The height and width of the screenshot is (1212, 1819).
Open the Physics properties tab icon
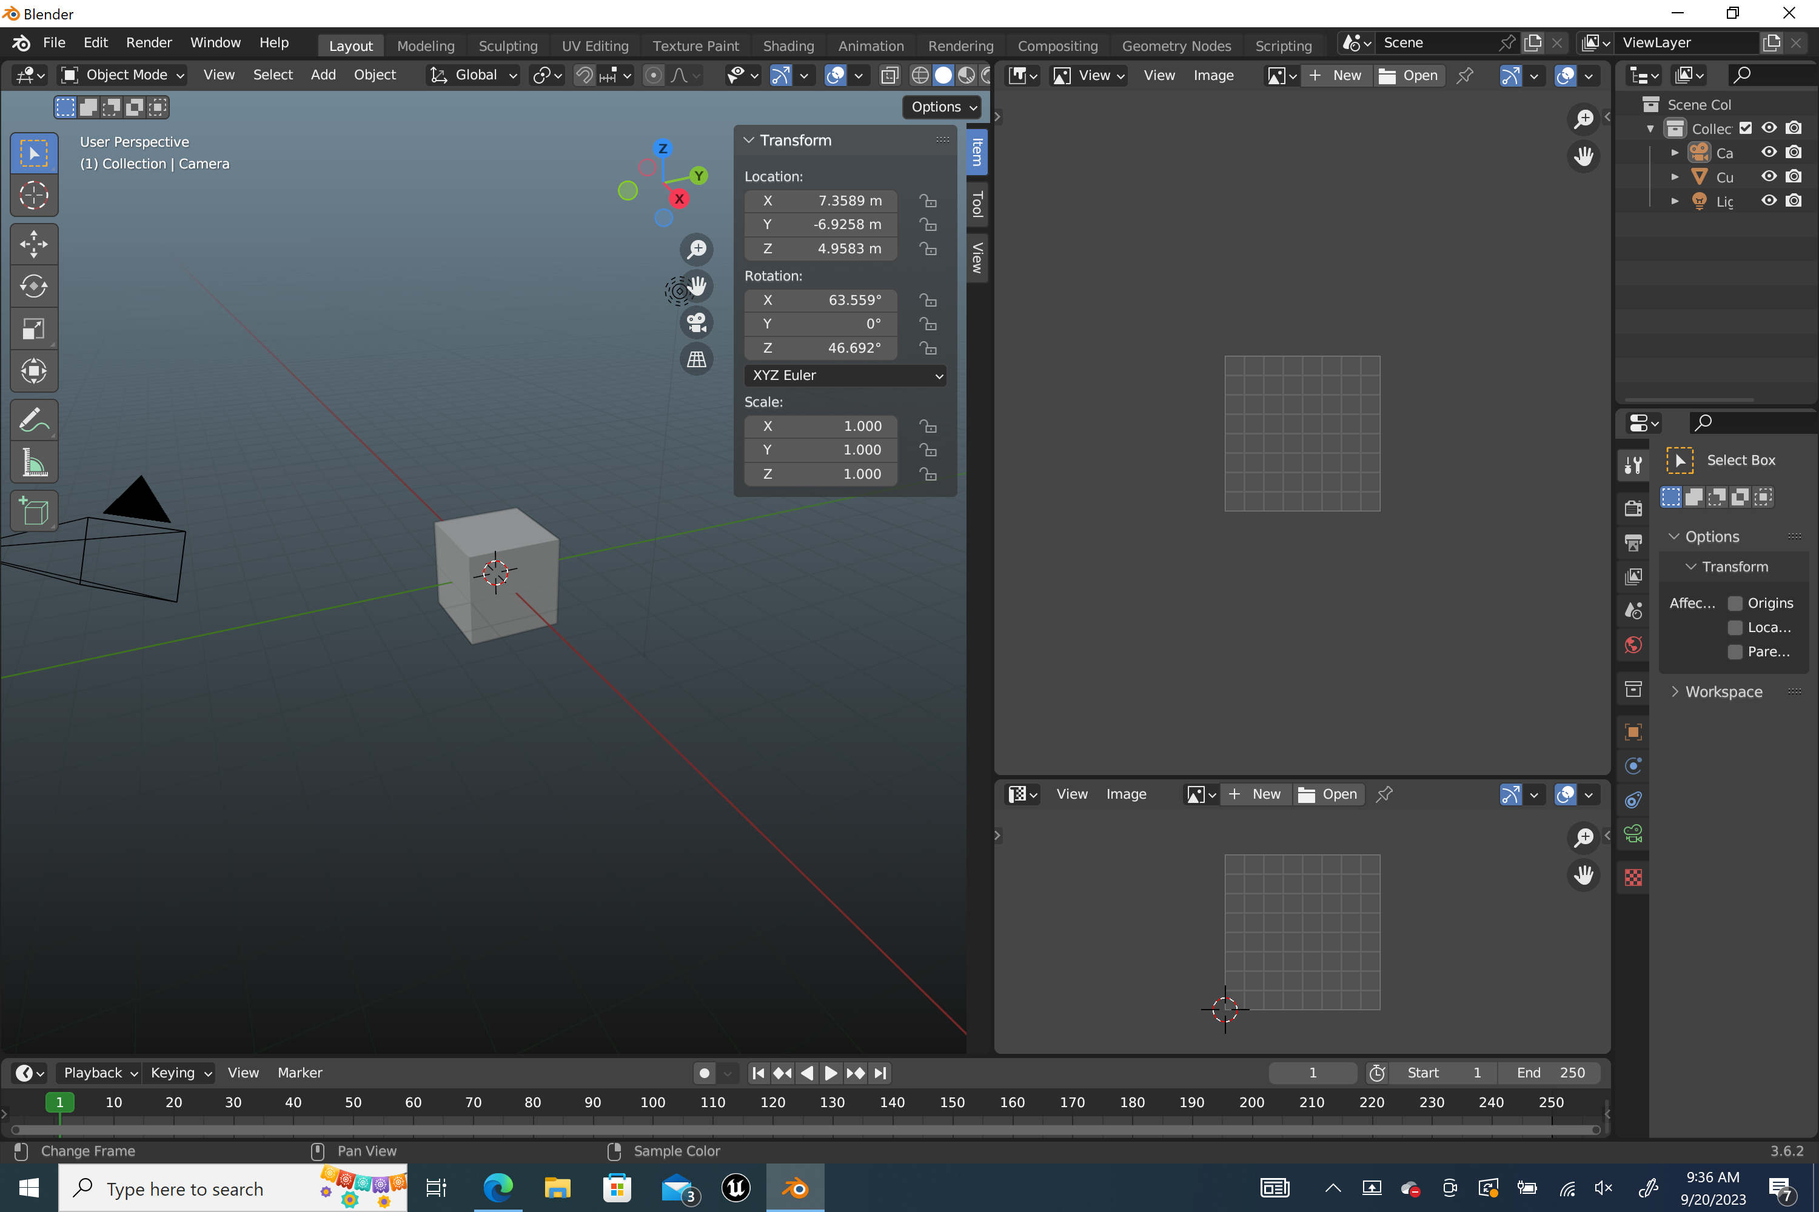pos(1633,766)
